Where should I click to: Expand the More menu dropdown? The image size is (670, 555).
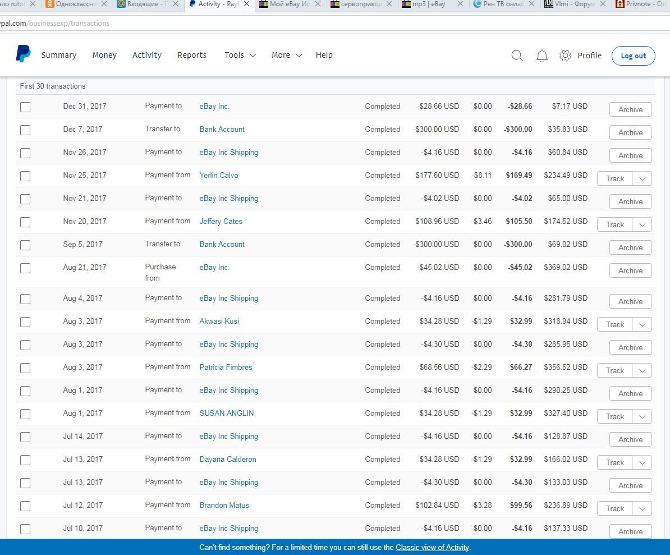point(287,55)
